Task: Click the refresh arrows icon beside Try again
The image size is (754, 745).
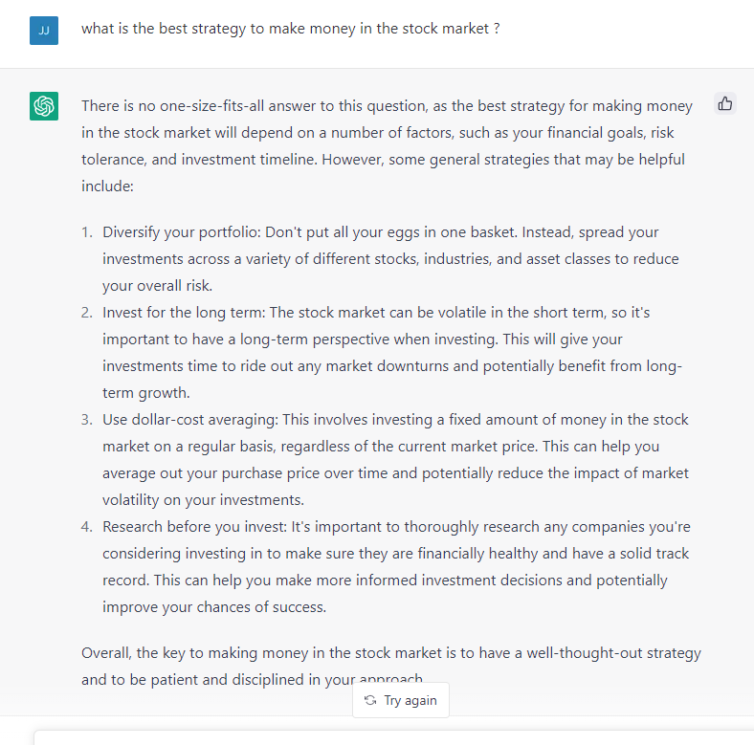Action: pyautogui.click(x=370, y=700)
